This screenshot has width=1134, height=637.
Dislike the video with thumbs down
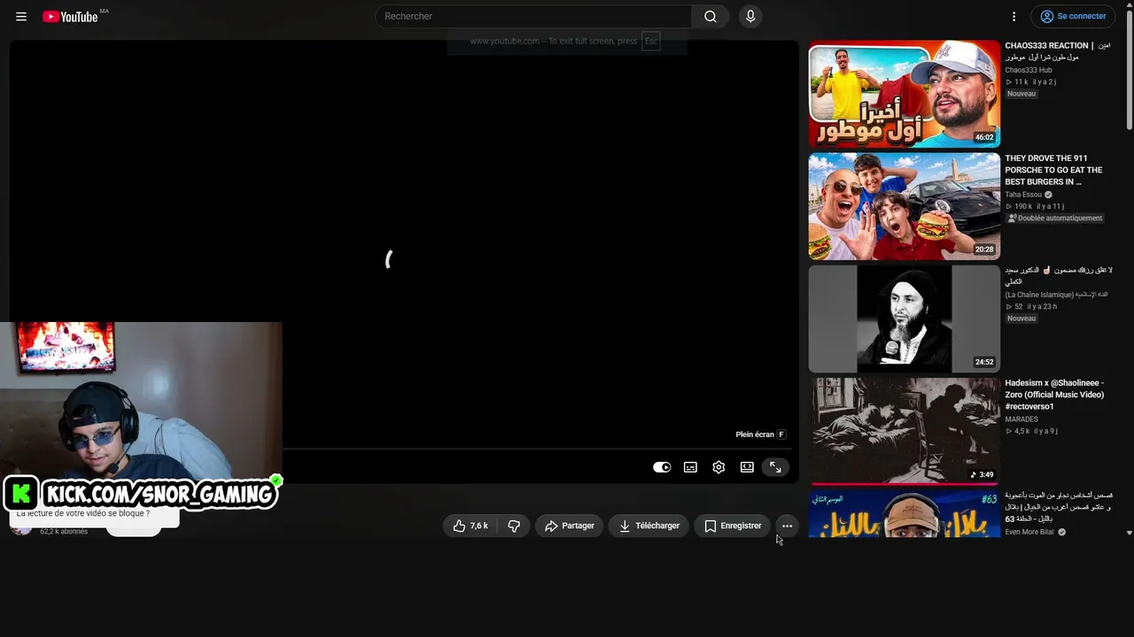514,526
